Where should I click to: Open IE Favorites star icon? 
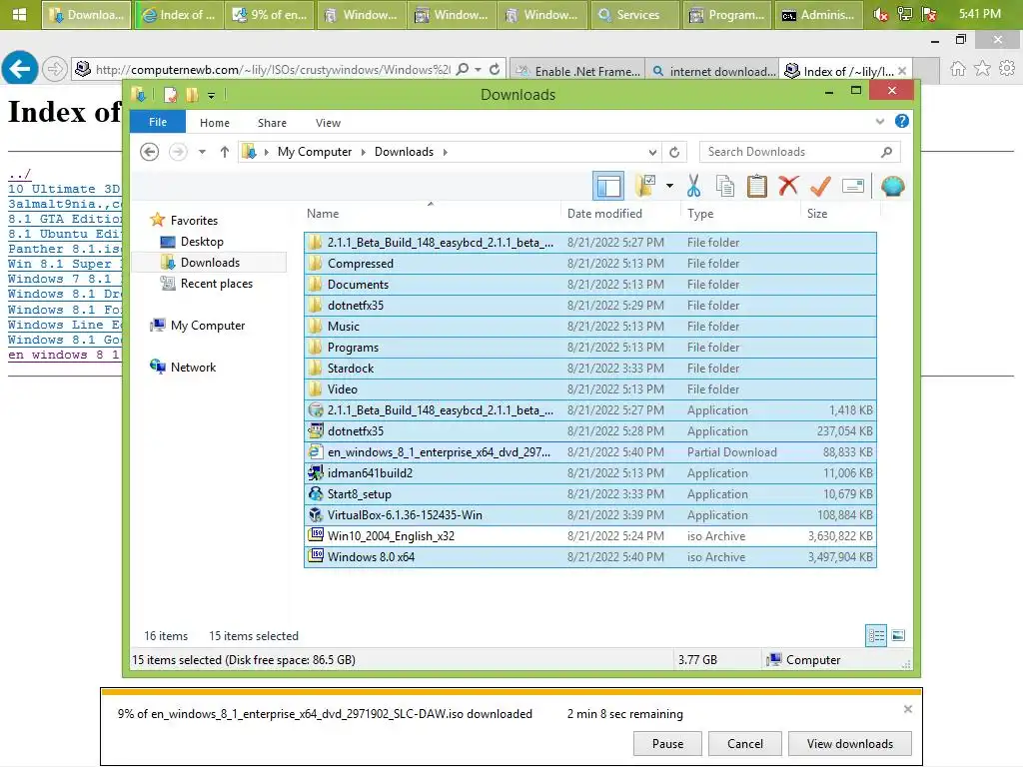[x=983, y=68]
